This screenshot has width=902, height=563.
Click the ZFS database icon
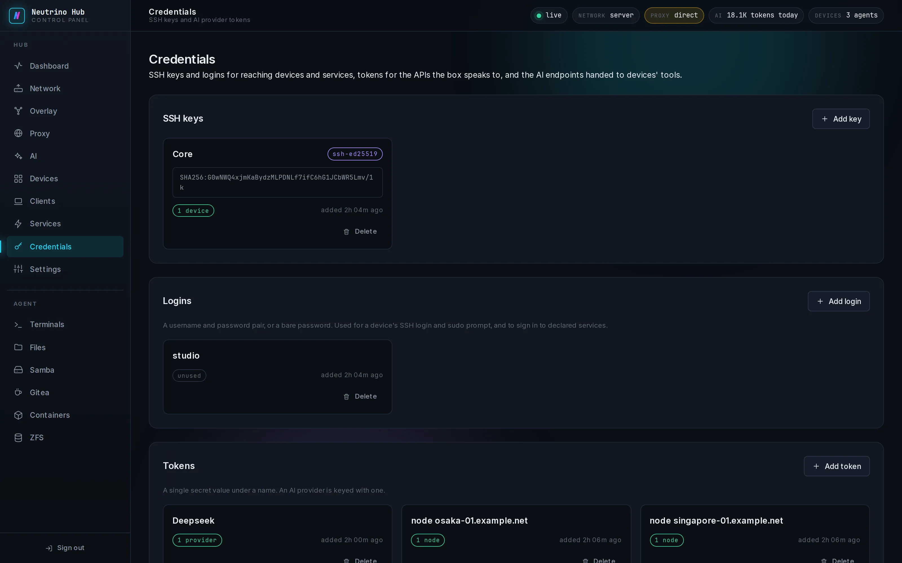[x=18, y=437]
